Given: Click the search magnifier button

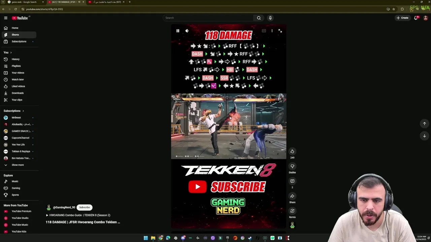Looking at the screenshot, I should click(x=259, y=18).
